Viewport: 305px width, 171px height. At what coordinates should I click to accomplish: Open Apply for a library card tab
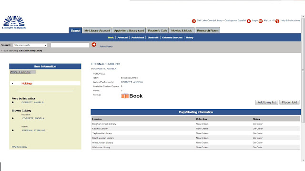(x=129, y=30)
